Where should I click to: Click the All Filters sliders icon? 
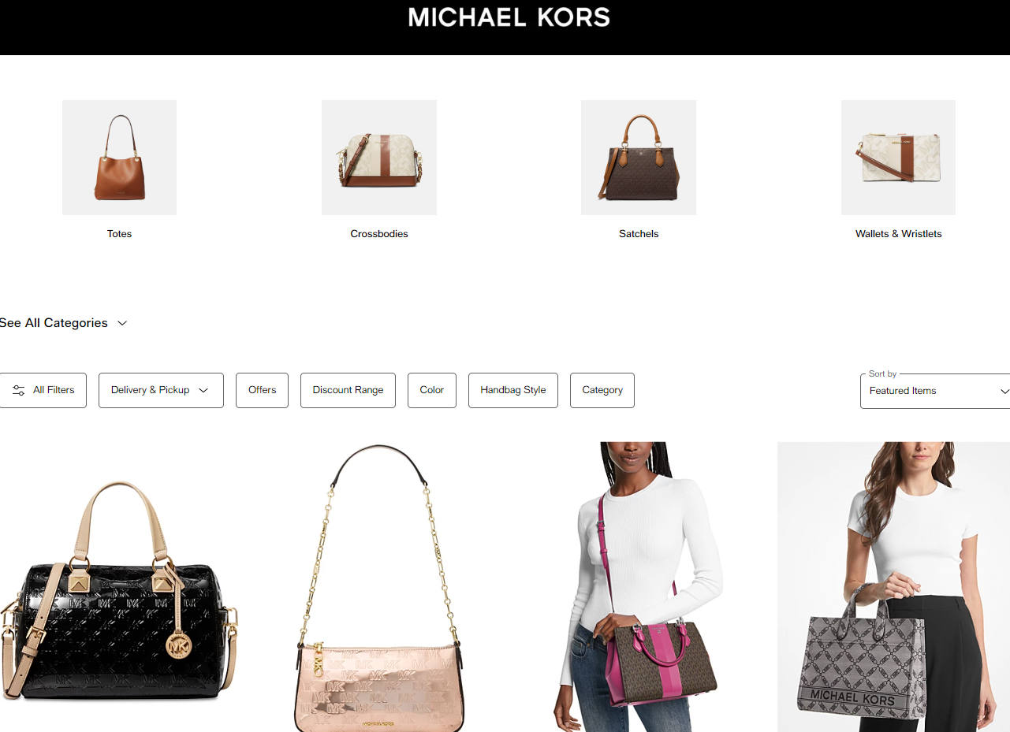(x=19, y=390)
